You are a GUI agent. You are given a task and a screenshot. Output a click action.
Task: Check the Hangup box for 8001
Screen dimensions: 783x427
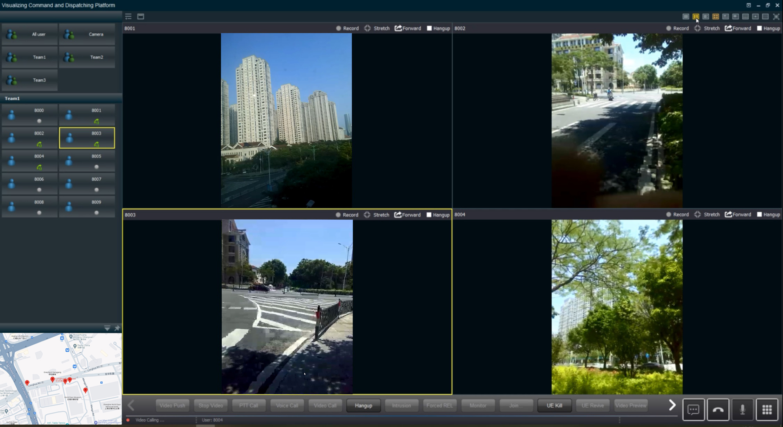tap(429, 28)
